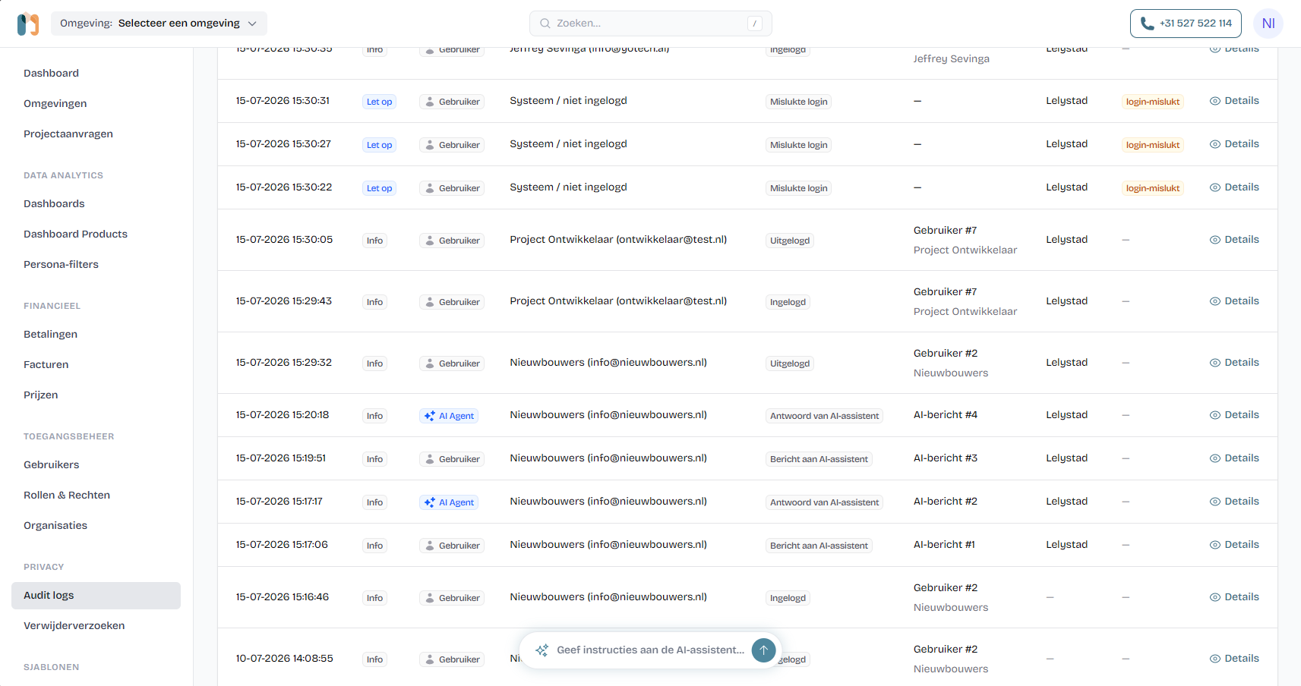The height and width of the screenshot is (686, 1301).
Task: Open the NI user avatar menu
Action: [1268, 24]
